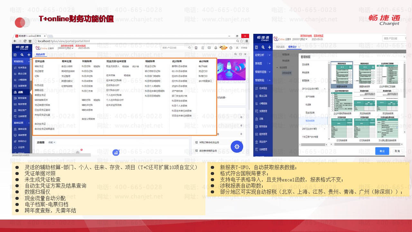Click the notification bell icon
Screen dimensions: 412x232
(x=216, y=48)
